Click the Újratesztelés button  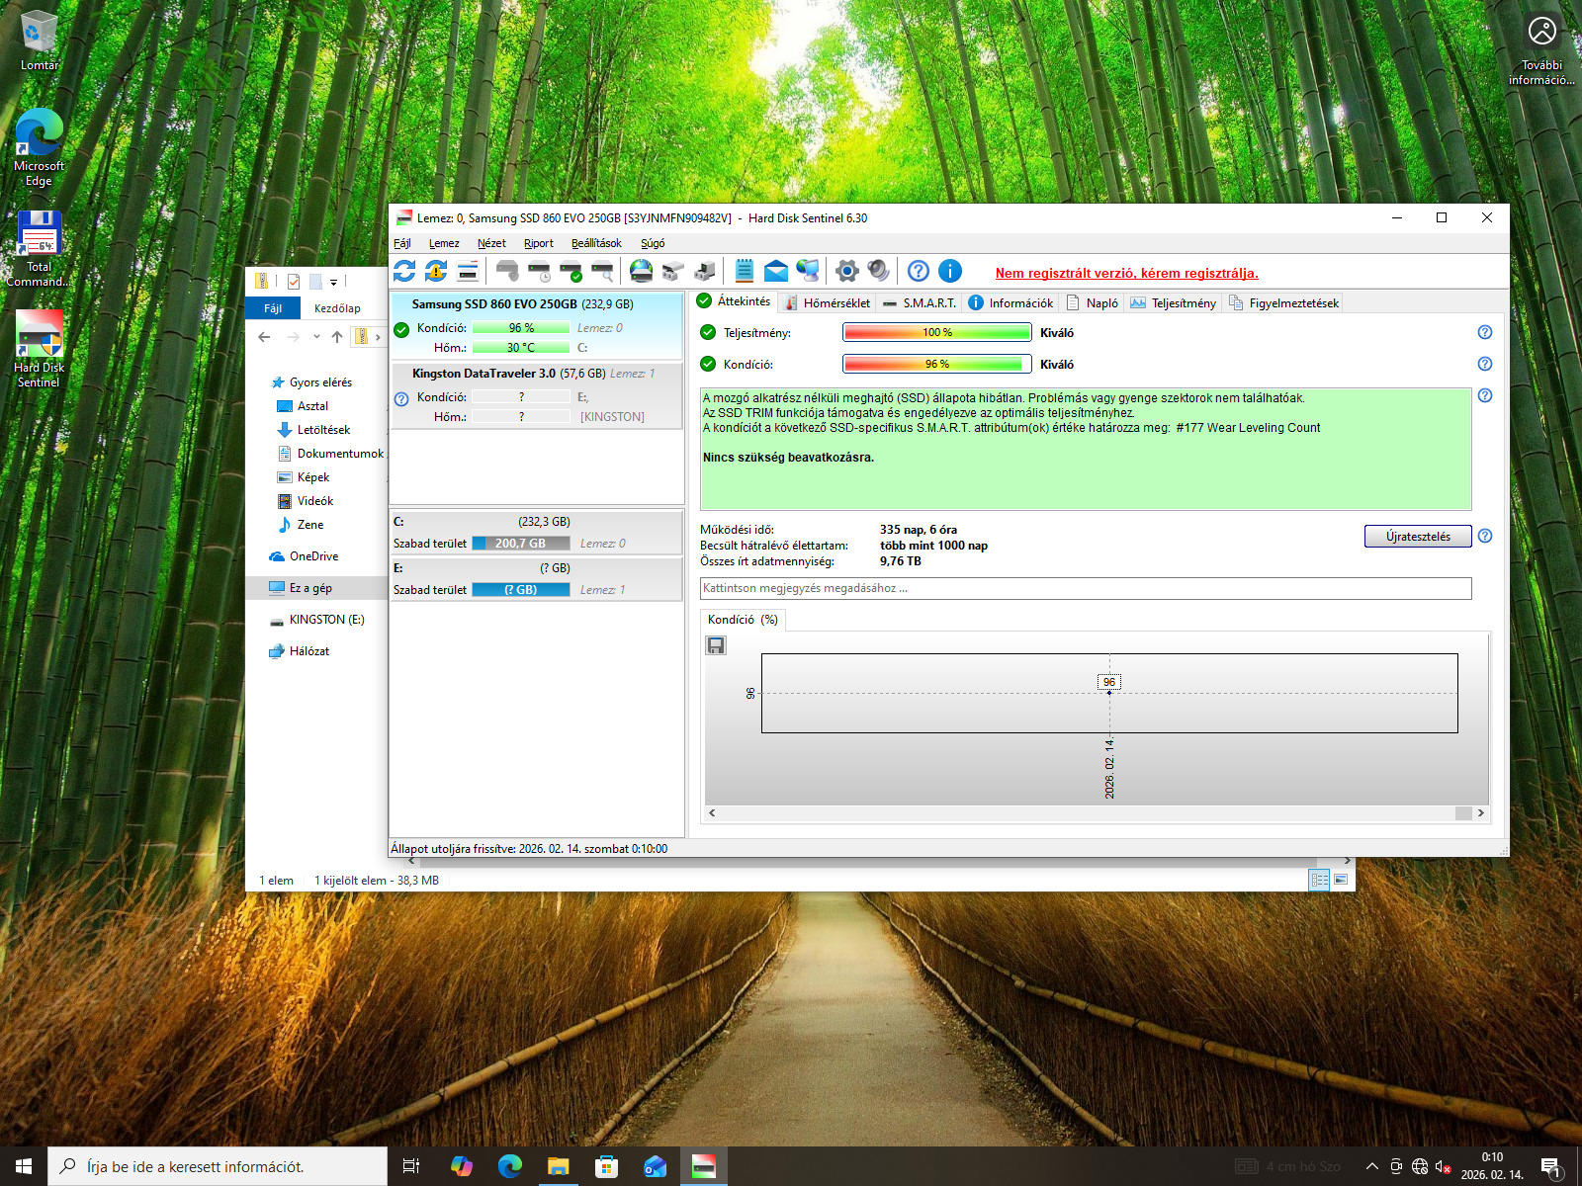tap(1418, 536)
